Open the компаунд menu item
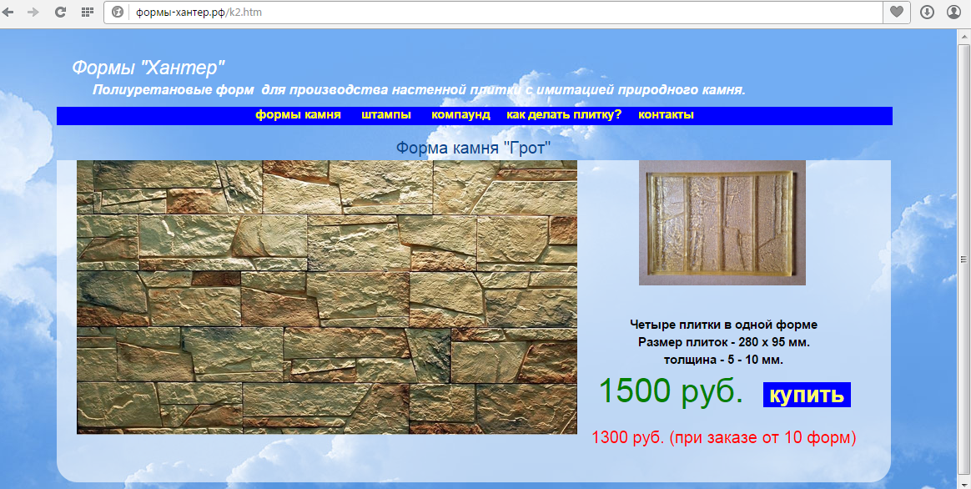Screen dimensions: 971x489 click(460, 115)
